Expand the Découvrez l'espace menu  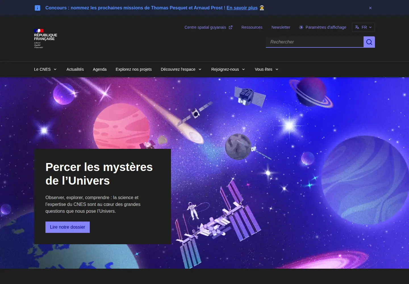click(x=181, y=69)
